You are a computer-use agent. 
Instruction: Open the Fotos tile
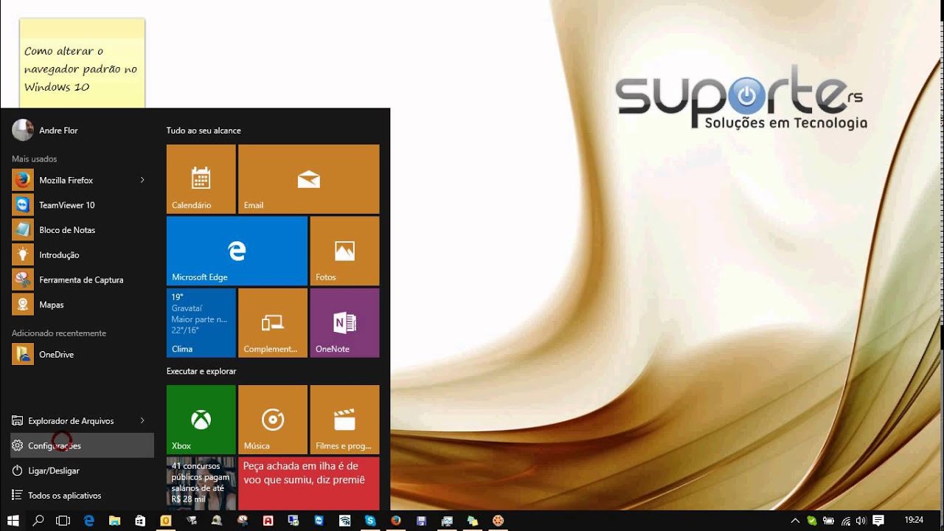tap(344, 251)
